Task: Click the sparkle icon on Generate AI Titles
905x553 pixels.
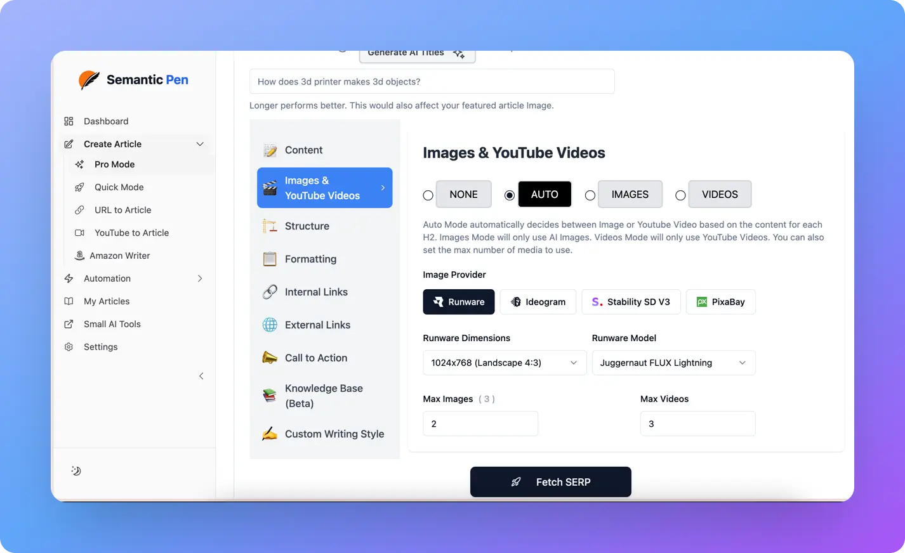Action: tap(459, 54)
